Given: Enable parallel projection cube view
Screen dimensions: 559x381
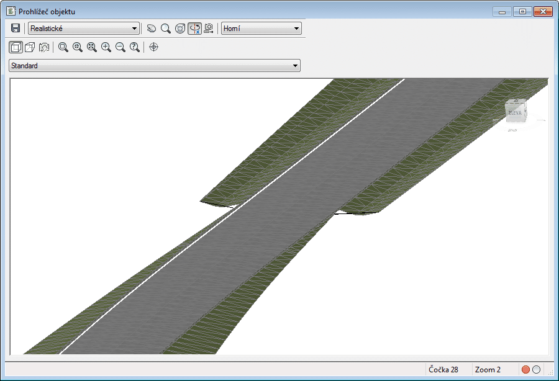Looking at the screenshot, I should click(16, 47).
